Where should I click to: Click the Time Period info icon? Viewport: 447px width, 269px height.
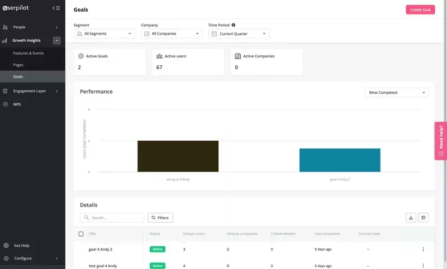[x=234, y=25]
